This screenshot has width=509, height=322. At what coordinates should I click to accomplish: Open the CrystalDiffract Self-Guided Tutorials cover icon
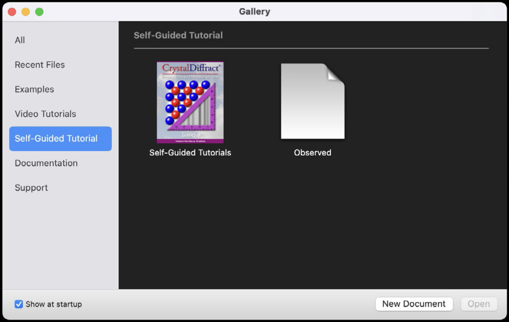pos(190,102)
